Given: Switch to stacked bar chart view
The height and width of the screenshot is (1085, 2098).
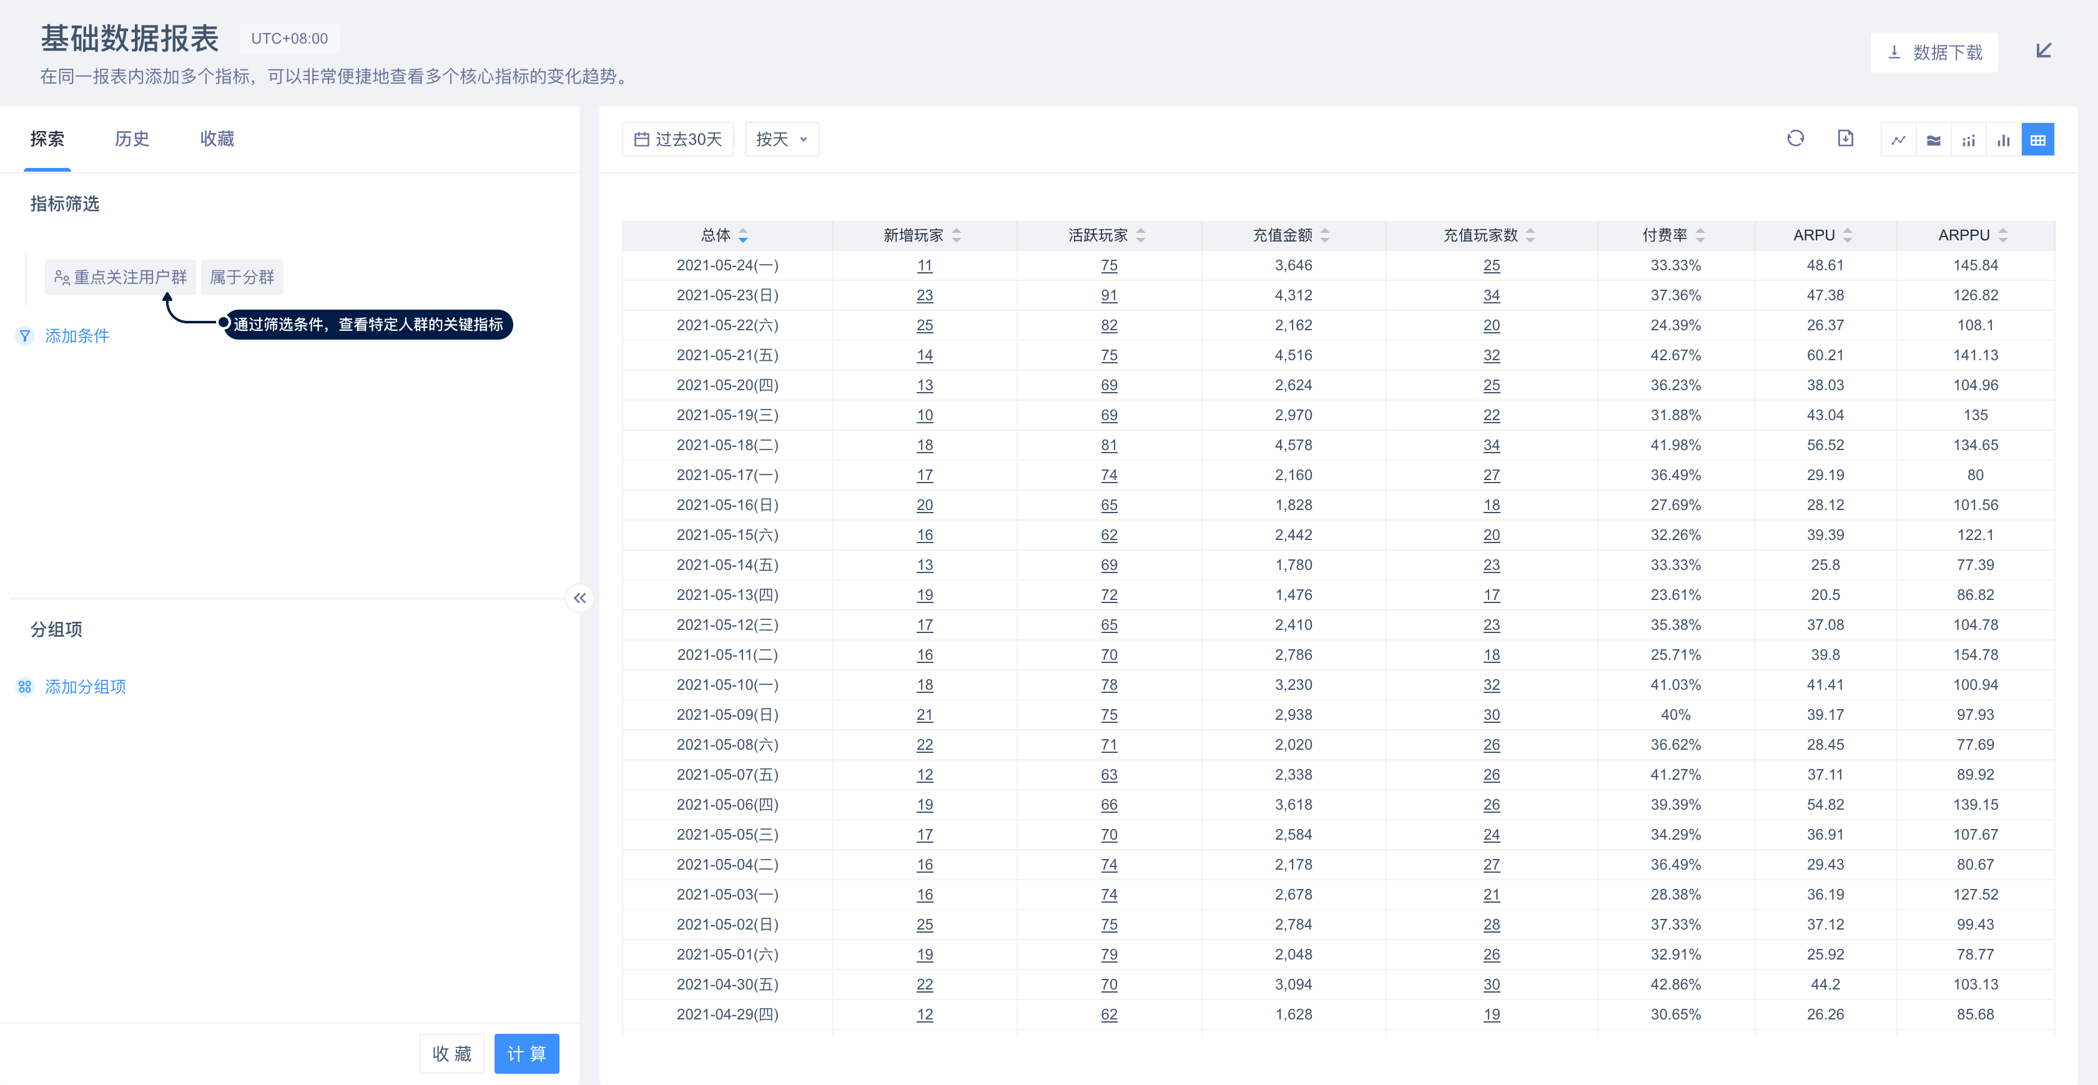Looking at the screenshot, I should click(1967, 140).
